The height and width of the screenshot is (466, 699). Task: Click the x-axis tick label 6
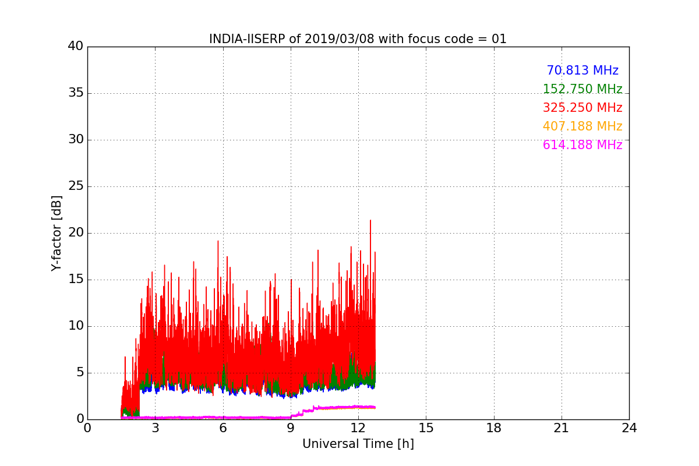click(x=223, y=428)
